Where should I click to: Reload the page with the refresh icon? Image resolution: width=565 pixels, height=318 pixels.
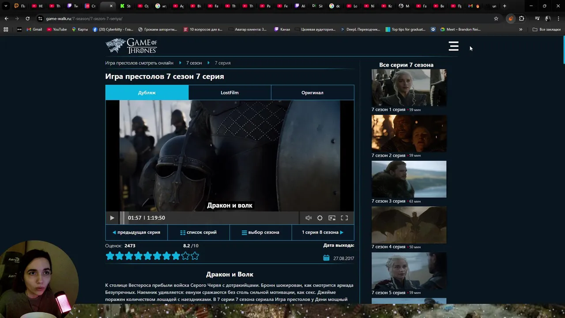point(27,19)
